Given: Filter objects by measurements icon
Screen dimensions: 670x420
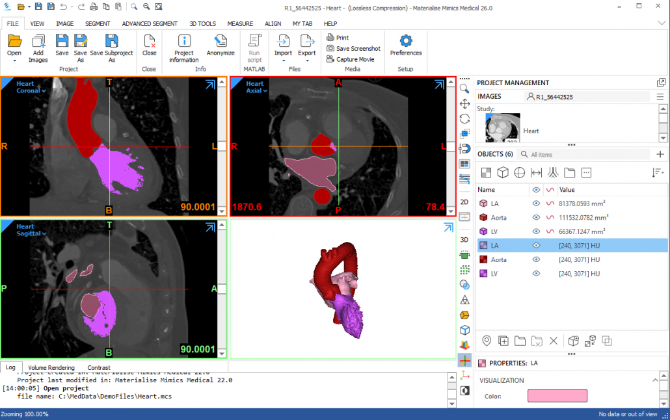Looking at the screenshot, I should [x=536, y=172].
